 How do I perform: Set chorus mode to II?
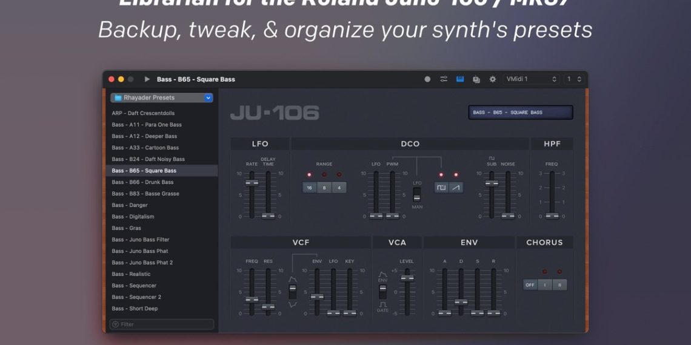point(559,284)
